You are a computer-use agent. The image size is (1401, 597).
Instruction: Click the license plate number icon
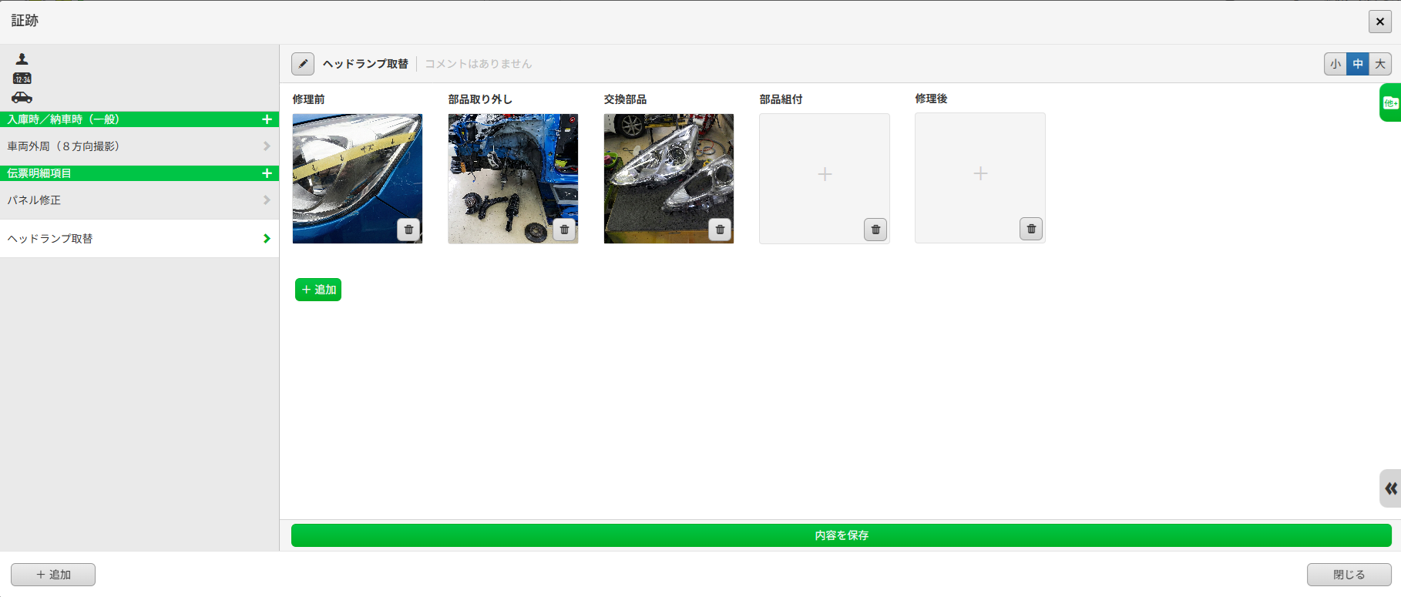[22, 79]
